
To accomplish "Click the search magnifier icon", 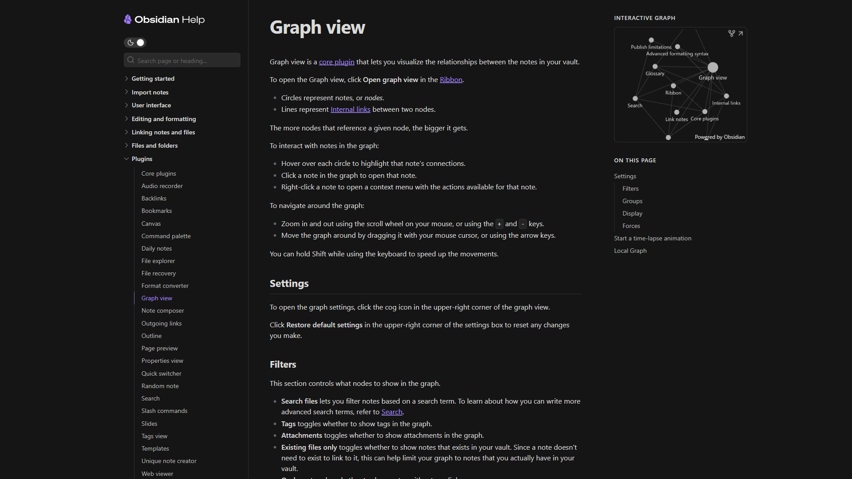I will pos(131,60).
